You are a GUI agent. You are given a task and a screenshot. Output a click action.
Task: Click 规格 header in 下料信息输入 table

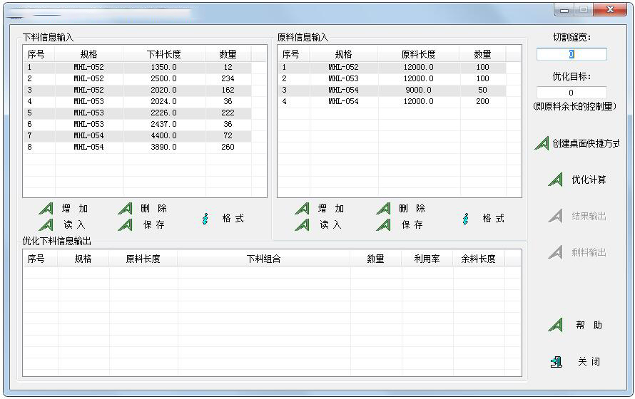[88, 54]
